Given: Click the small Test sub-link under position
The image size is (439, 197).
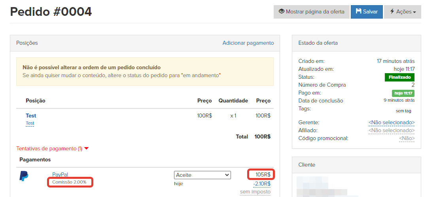Looking at the screenshot, I should 30,123.
